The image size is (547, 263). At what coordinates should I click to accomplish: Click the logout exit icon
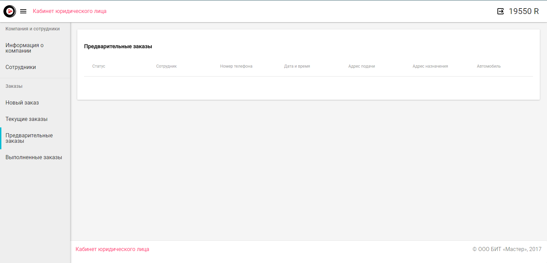(x=501, y=11)
